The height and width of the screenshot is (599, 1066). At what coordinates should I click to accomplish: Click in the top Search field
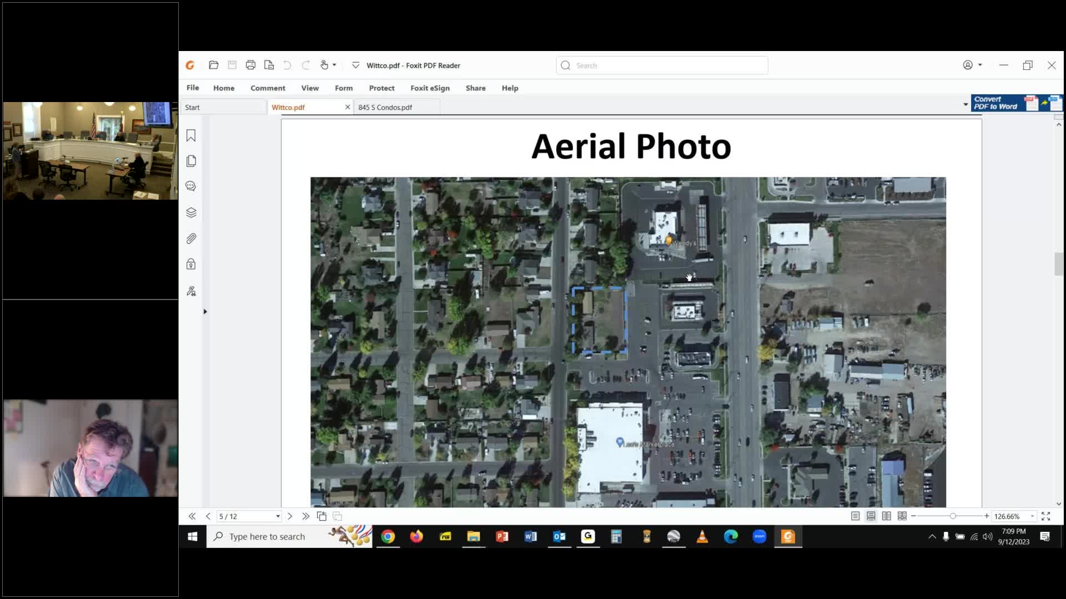666,65
